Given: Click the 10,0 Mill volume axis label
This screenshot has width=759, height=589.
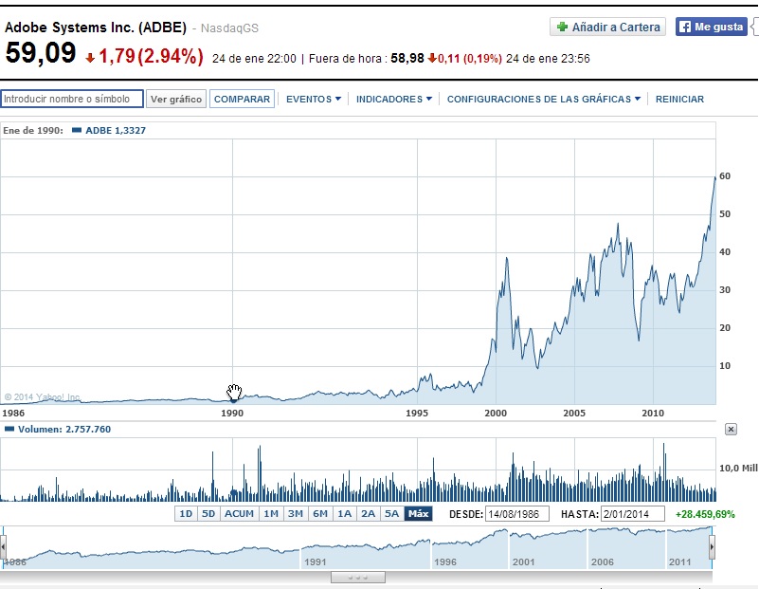Looking at the screenshot, I should pyautogui.click(x=738, y=469).
